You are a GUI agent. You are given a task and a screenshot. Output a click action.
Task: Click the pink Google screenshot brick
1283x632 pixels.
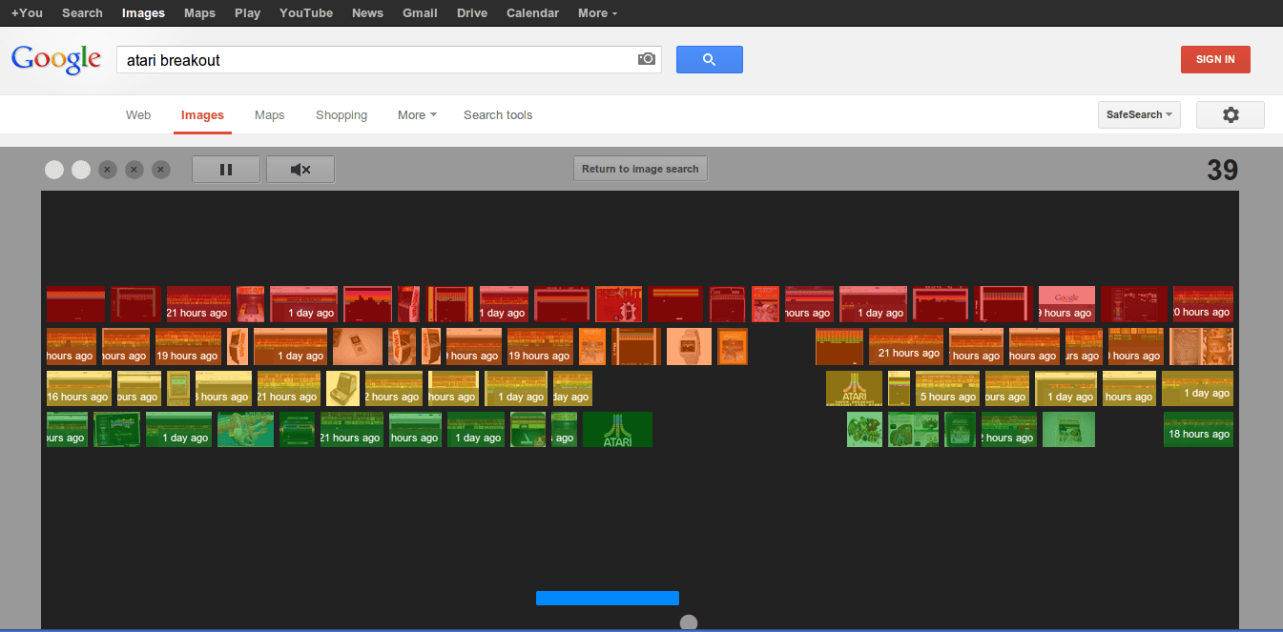(x=1066, y=304)
